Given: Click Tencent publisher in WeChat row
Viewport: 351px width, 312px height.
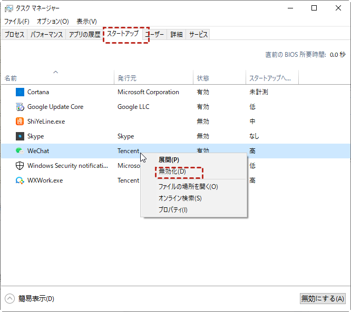Looking at the screenshot, I should [128, 151].
